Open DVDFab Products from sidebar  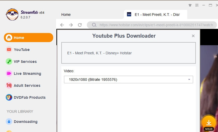(29, 97)
